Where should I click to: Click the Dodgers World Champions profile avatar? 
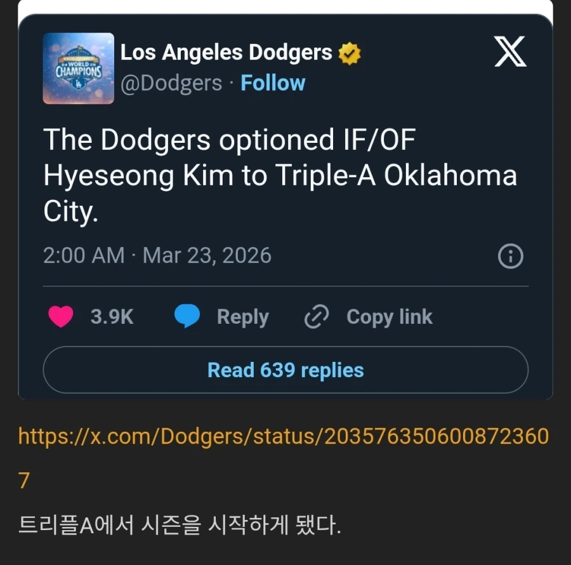pyautogui.click(x=78, y=69)
